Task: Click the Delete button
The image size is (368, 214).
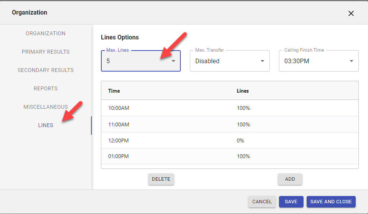Action: (161, 179)
